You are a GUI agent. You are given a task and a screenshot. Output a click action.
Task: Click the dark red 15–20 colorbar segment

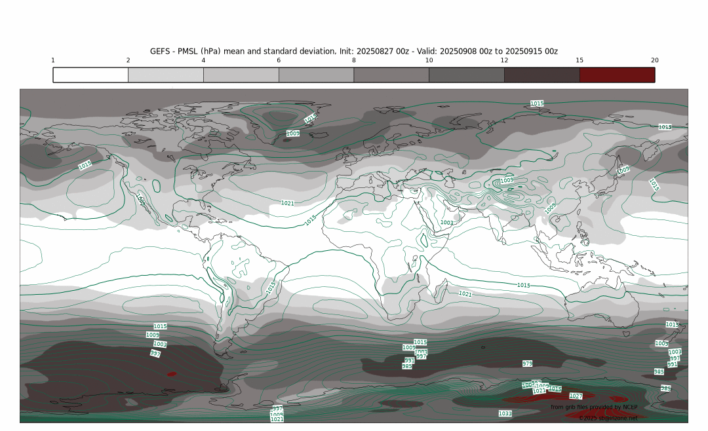coord(617,75)
